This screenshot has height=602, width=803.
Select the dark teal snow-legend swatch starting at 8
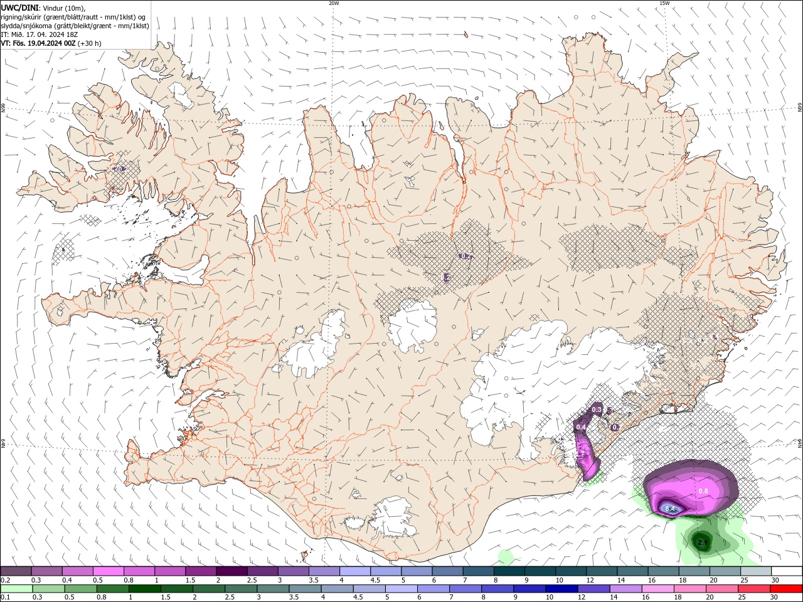(x=509, y=571)
